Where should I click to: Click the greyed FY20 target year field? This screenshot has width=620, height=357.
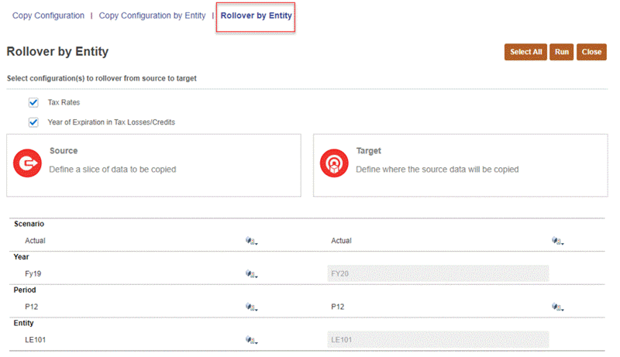tap(438, 273)
